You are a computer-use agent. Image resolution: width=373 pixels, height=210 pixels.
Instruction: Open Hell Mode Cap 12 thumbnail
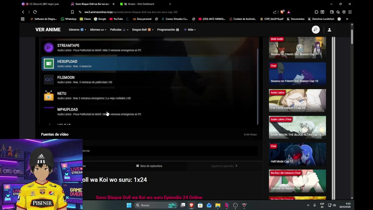[x=297, y=154]
